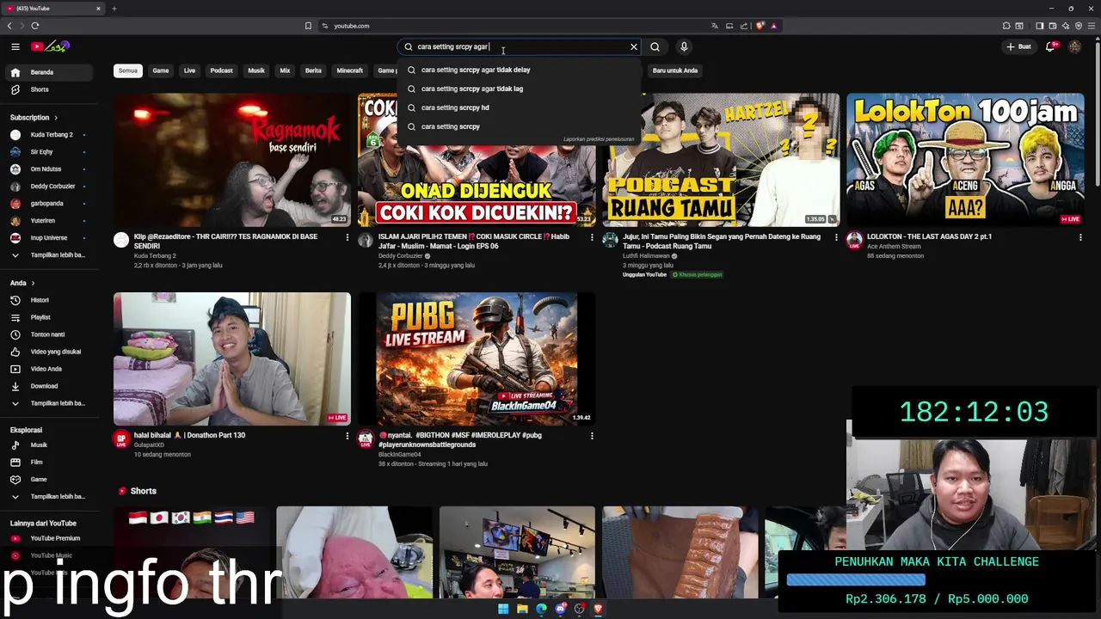
Task: Click the magnifier search button
Action: click(x=655, y=47)
